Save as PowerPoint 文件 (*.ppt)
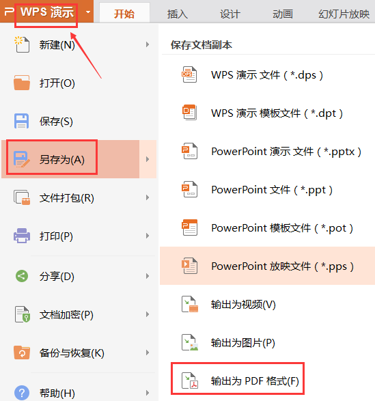Viewport: 375px width, 401px height. 267,189
